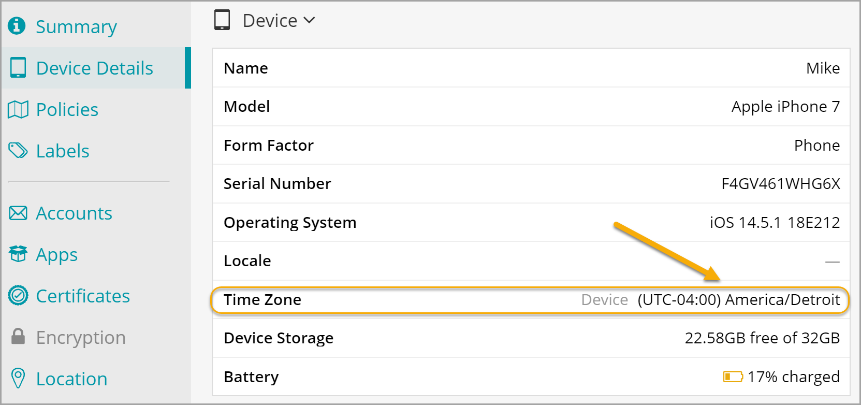Click the Accounts envelope icon
Viewport: 861px width, 405px height.
tap(18, 213)
